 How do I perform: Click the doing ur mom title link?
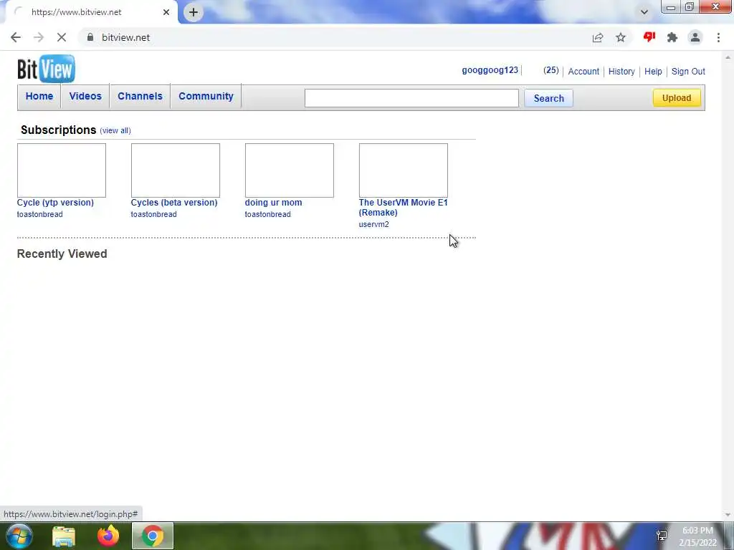[273, 203]
